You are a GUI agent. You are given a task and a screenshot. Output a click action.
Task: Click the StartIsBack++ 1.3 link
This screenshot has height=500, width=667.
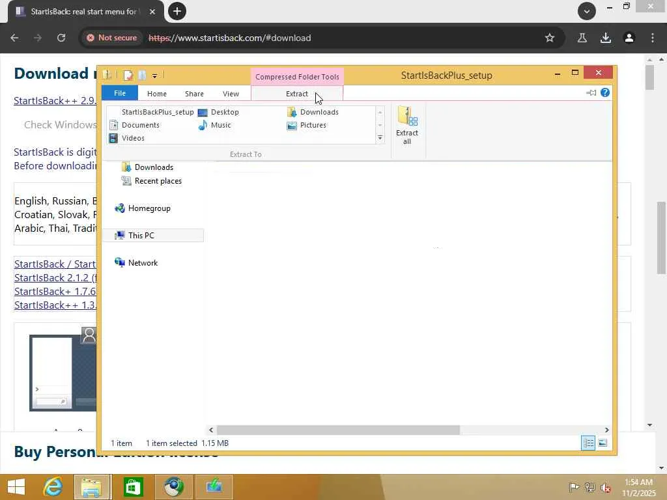55,305
